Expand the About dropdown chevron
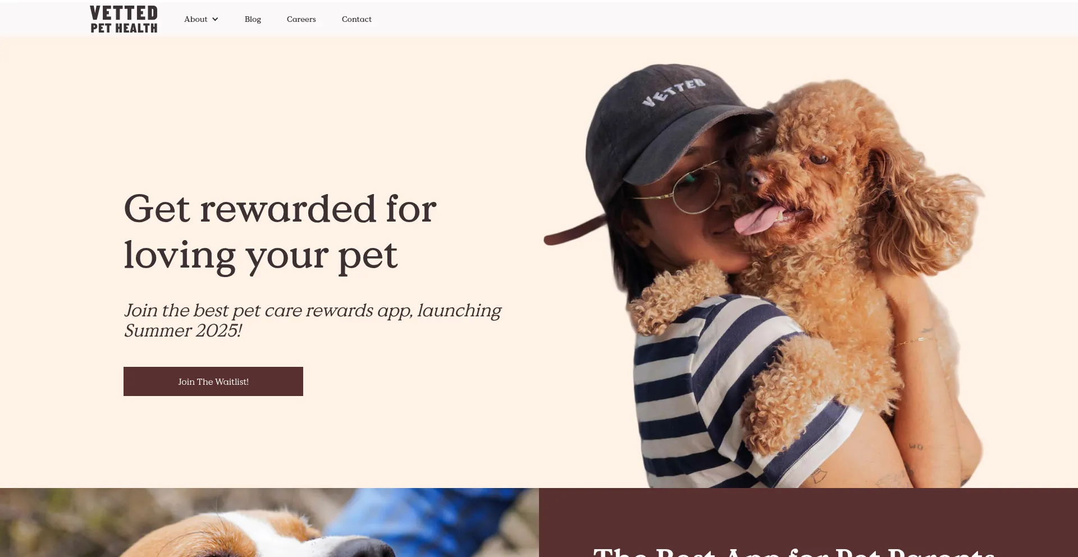1078x557 pixels. click(215, 20)
